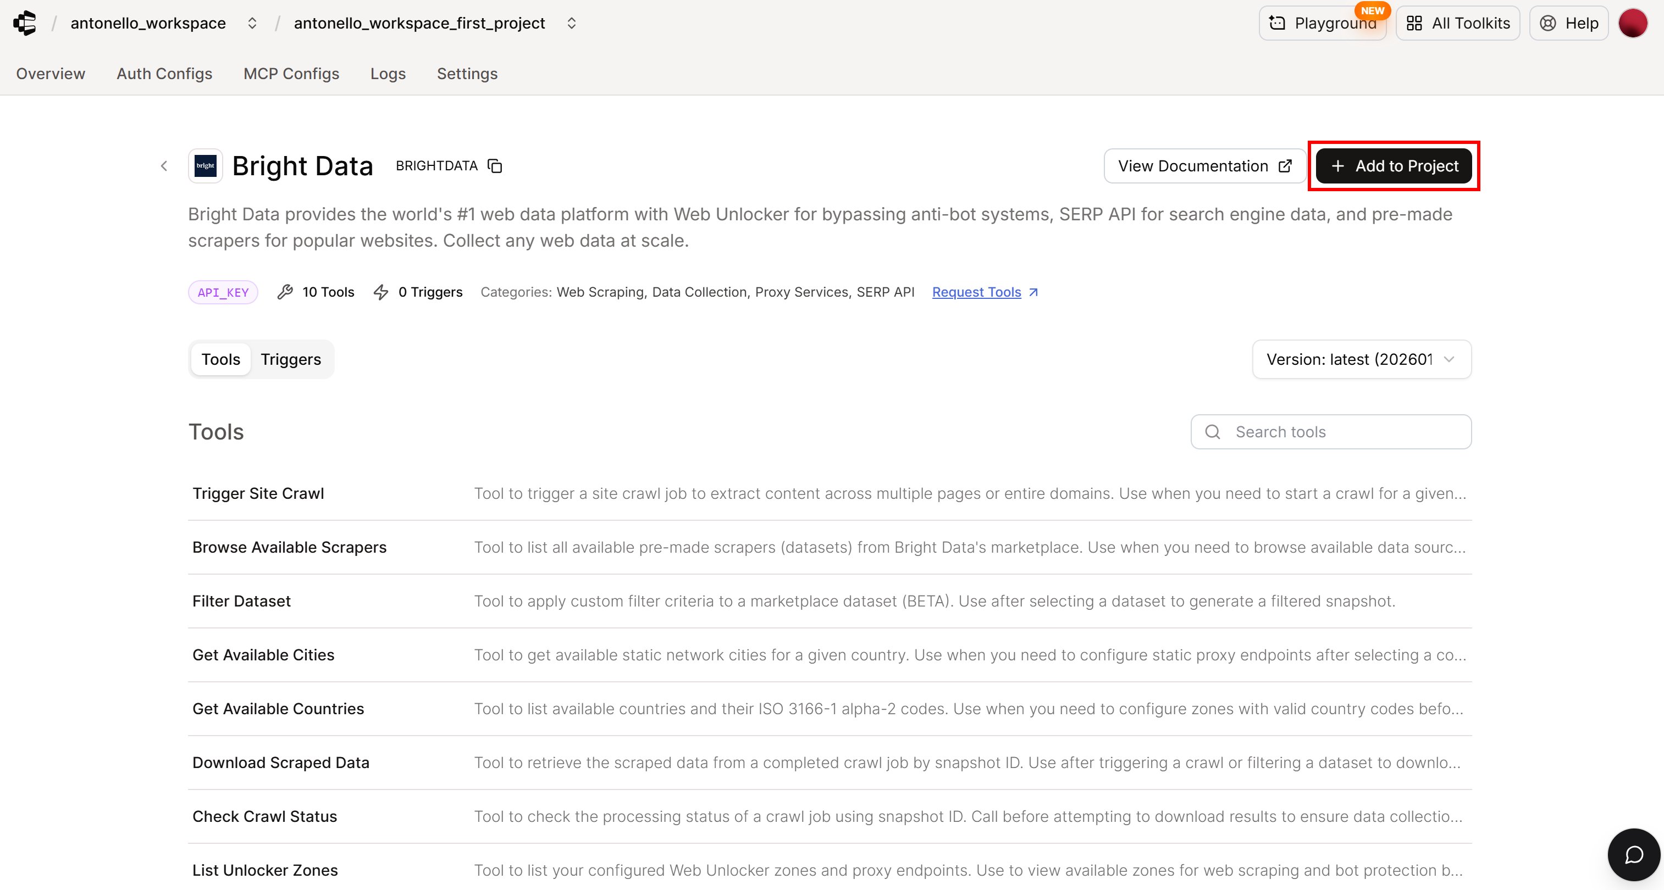Screen dimensions: 1664x890
Task: Copy the BRIGHTDATA slug icon
Action: 495,166
